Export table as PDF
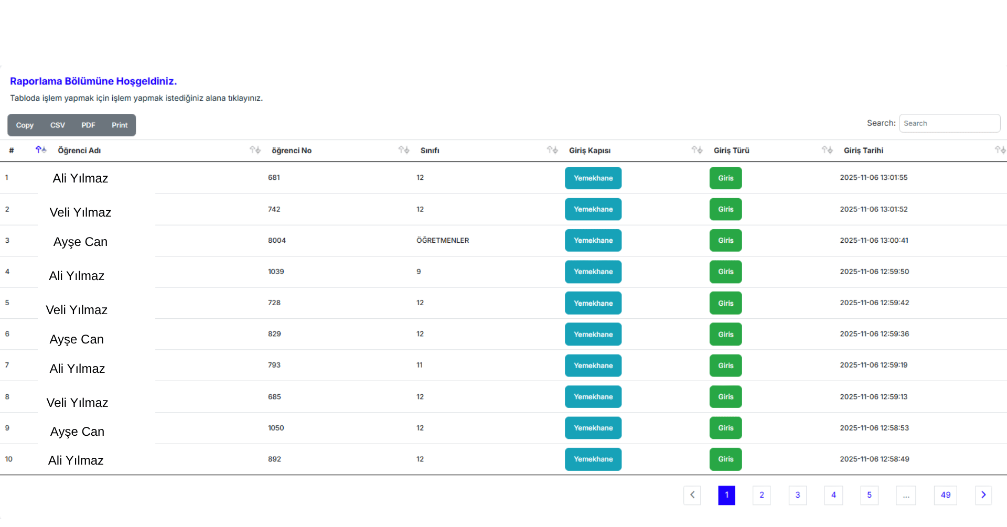Image resolution: width=1007 pixels, height=527 pixels. 88,125
